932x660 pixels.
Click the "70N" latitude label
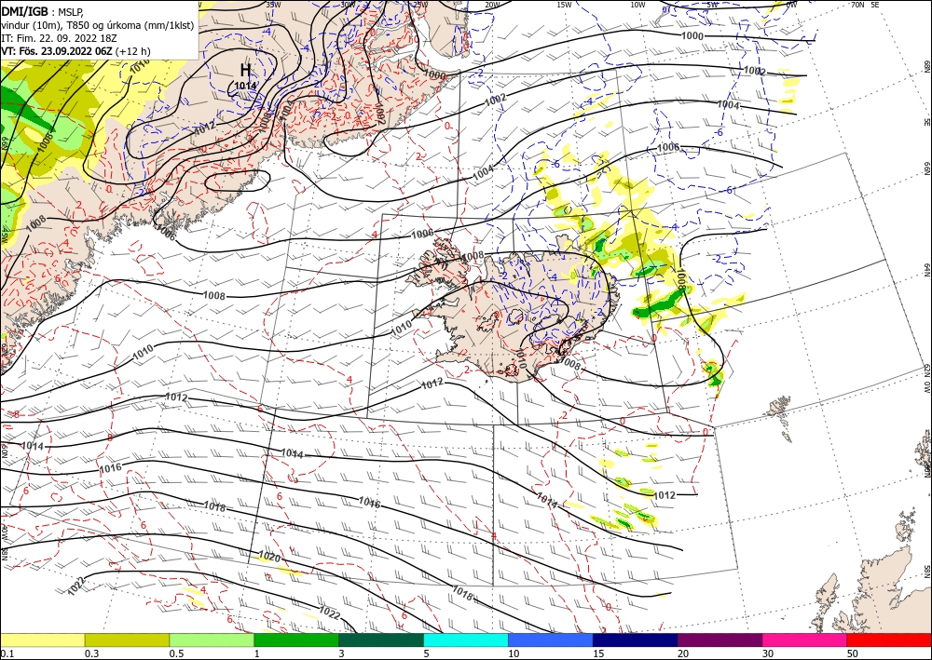857,4
